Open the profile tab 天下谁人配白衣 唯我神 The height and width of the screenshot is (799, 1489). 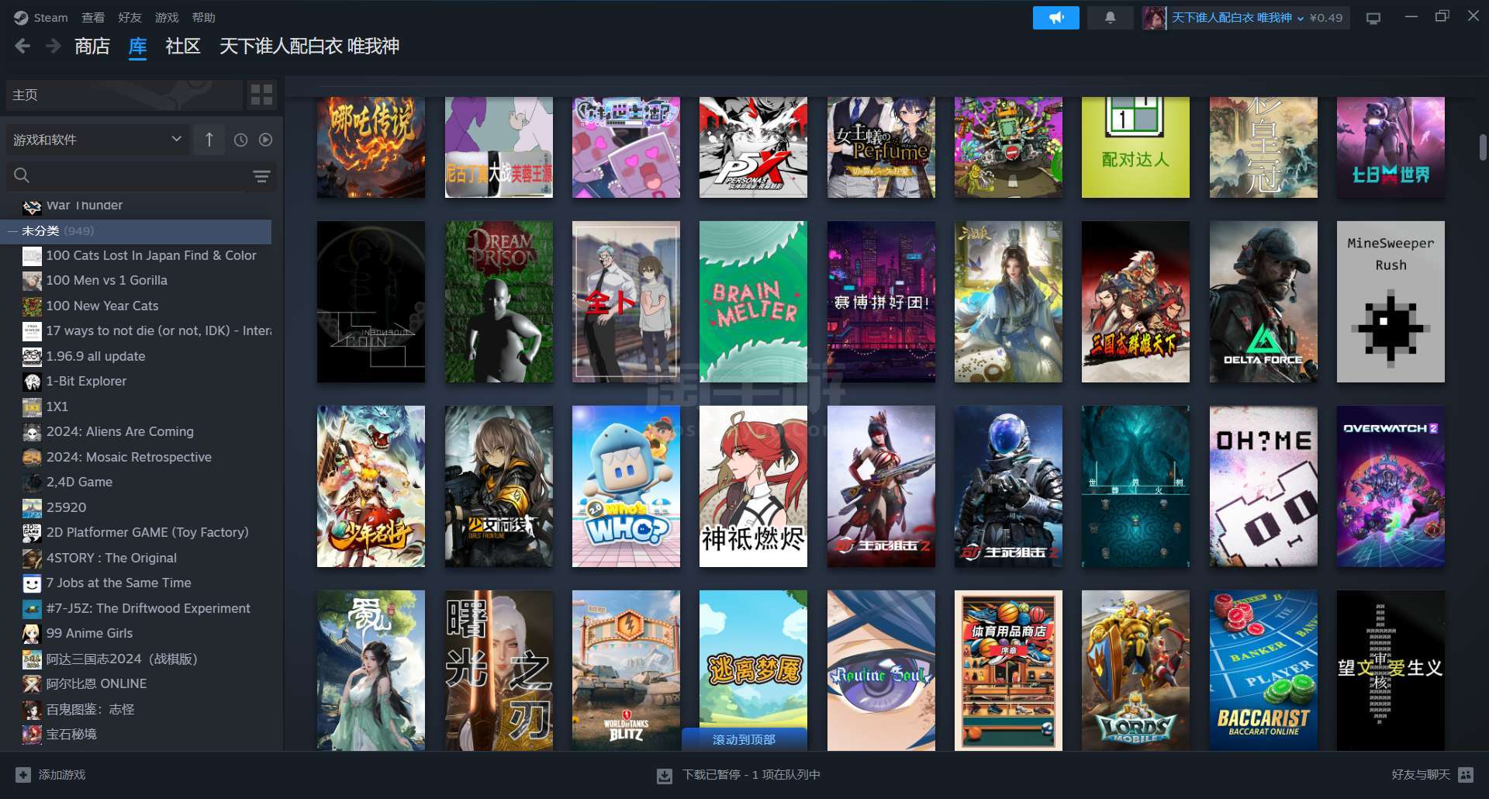[309, 47]
